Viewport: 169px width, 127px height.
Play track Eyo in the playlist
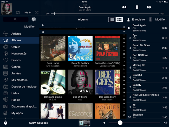(x=148, y=38)
